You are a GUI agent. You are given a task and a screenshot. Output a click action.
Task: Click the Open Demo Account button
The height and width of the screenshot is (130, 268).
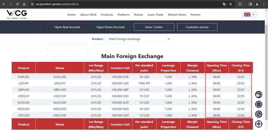click(x=111, y=27)
